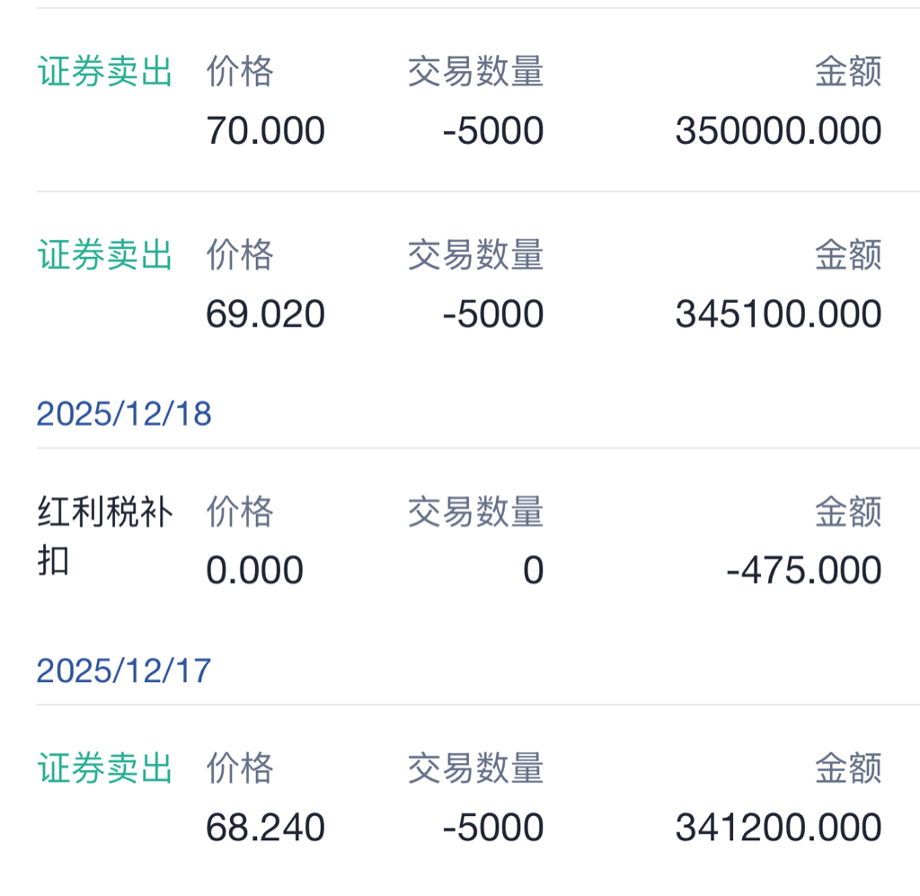
Task: Select the 2025/12/17 date header
Action: tap(124, 670)
